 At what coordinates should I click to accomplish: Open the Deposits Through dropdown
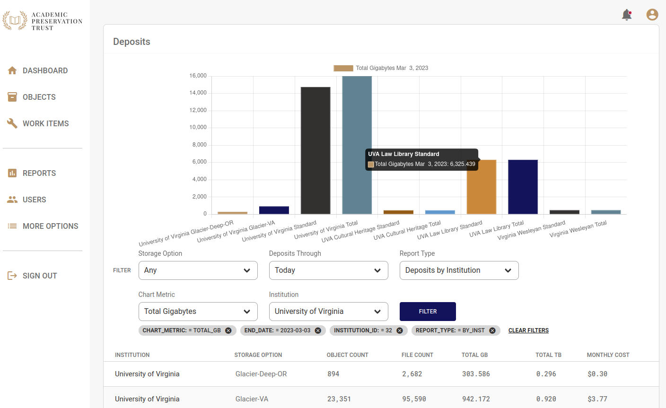[328, 270]
